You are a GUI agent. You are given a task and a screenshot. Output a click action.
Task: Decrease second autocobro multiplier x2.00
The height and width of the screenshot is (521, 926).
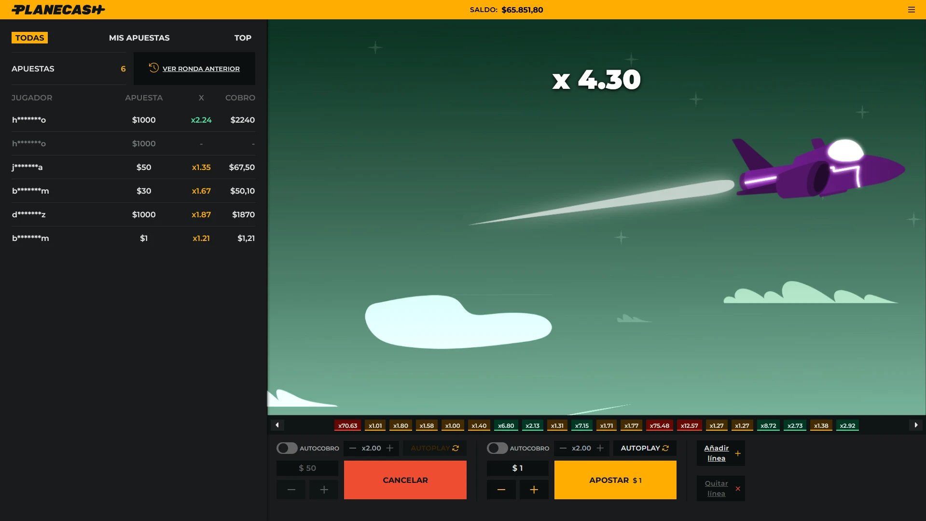pos(563,448)
